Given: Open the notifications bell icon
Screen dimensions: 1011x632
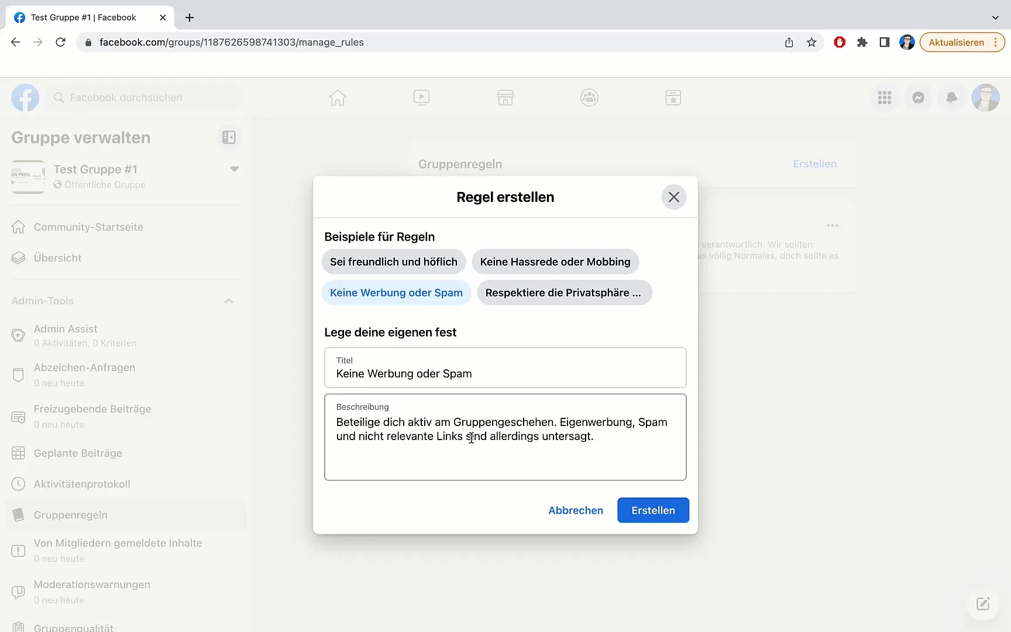Looking at the screenshot, I should point(952,98).
